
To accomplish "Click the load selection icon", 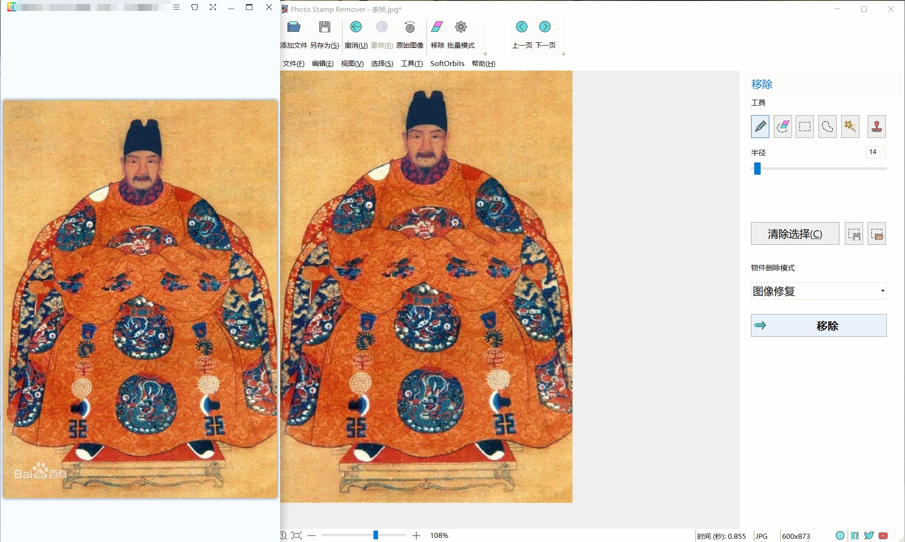I will point(877,234).
